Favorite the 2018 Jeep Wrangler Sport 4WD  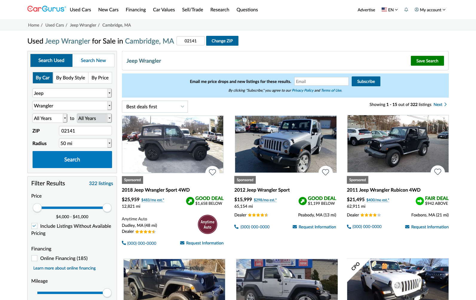[212, 172]
